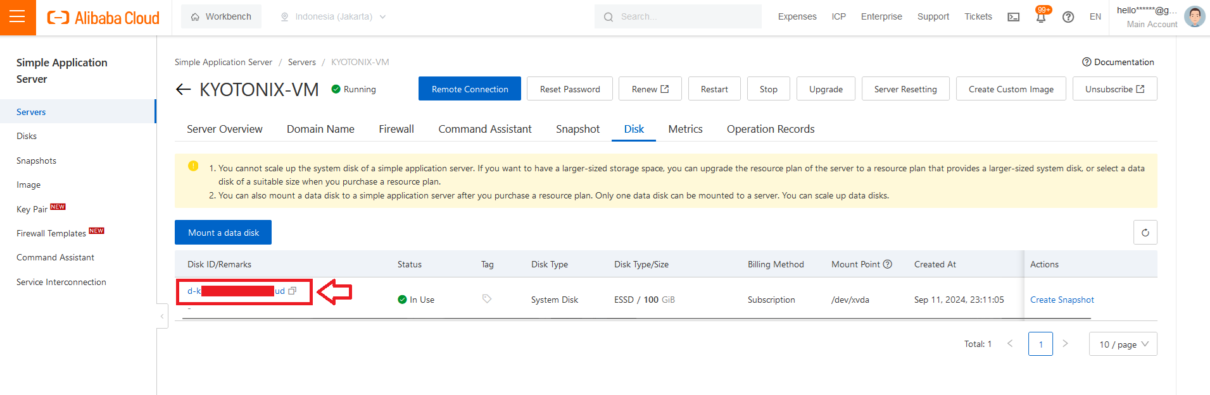Screen dimensions: 1210x395
Task: Open the region selector Indonesia (Jakarta)
Action: [x=333, y=17]
